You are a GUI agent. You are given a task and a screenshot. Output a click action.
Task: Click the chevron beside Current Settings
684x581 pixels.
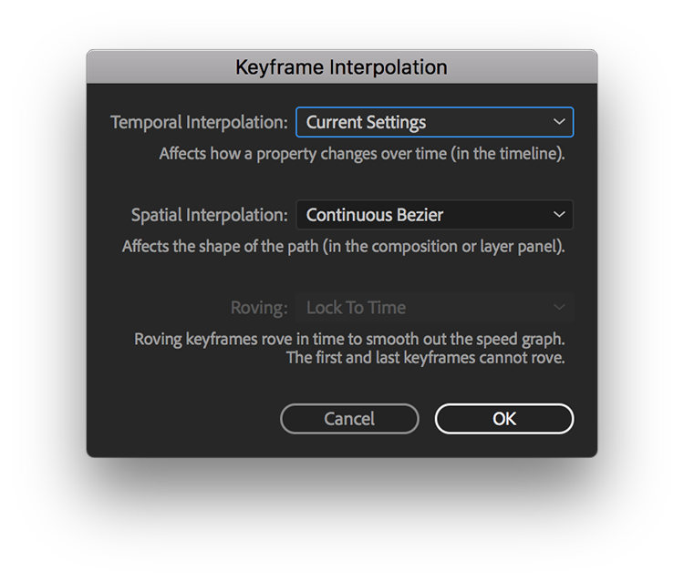(x=559, y=122)
